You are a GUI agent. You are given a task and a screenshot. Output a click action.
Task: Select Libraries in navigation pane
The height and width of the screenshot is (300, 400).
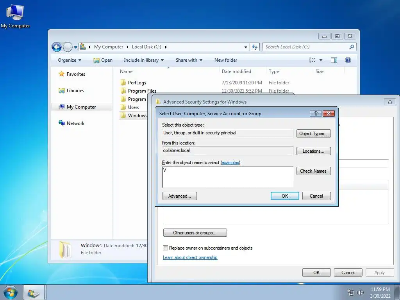coord(71,91)
